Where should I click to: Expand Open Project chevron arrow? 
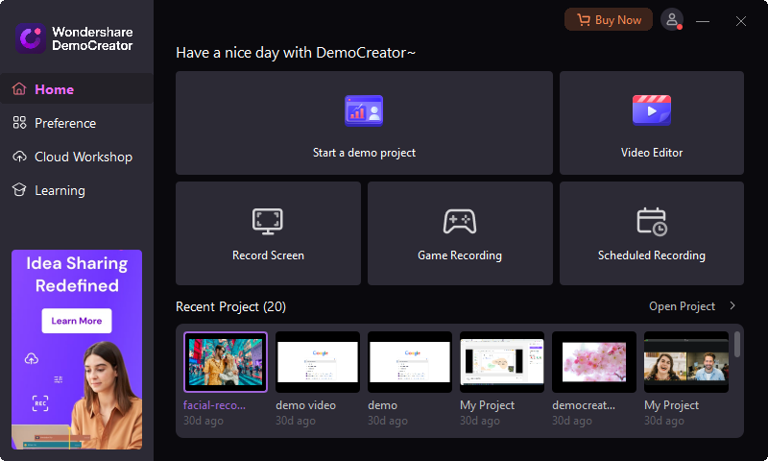[x=732, y=305]
